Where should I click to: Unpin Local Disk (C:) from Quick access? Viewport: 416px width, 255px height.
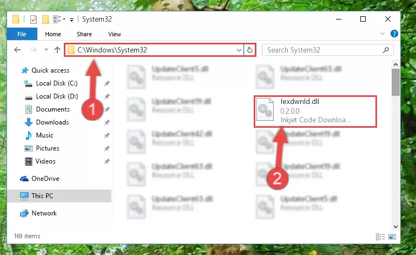coord(107,83)
